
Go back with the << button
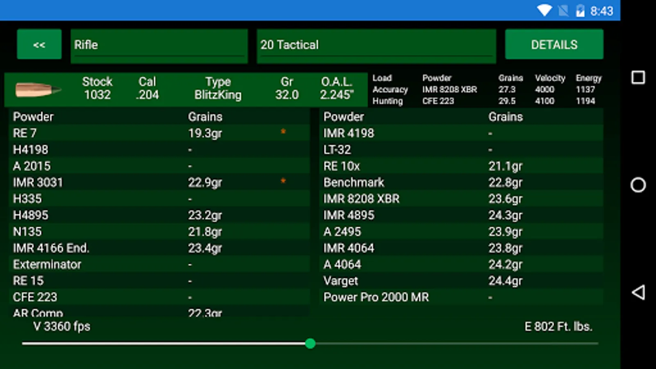coord(39,44)
